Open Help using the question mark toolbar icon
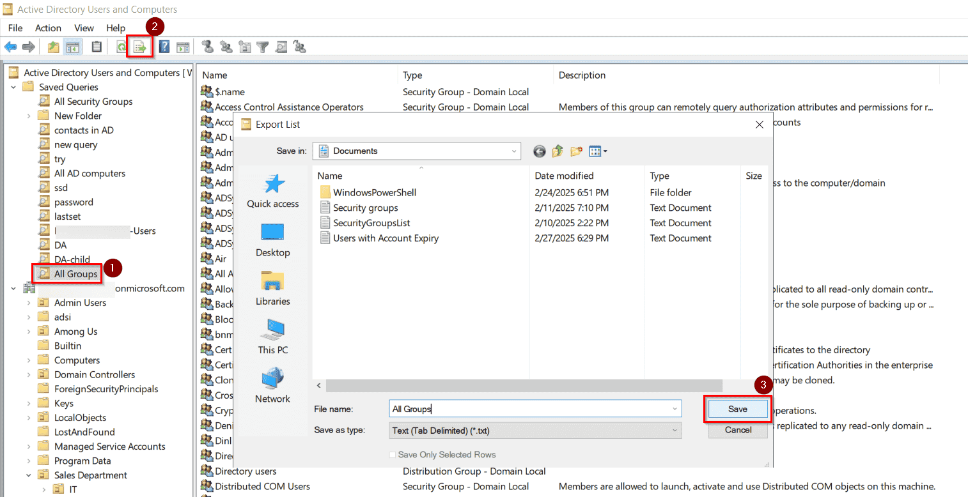Screen dimensions: 968x497 point(165,46)
